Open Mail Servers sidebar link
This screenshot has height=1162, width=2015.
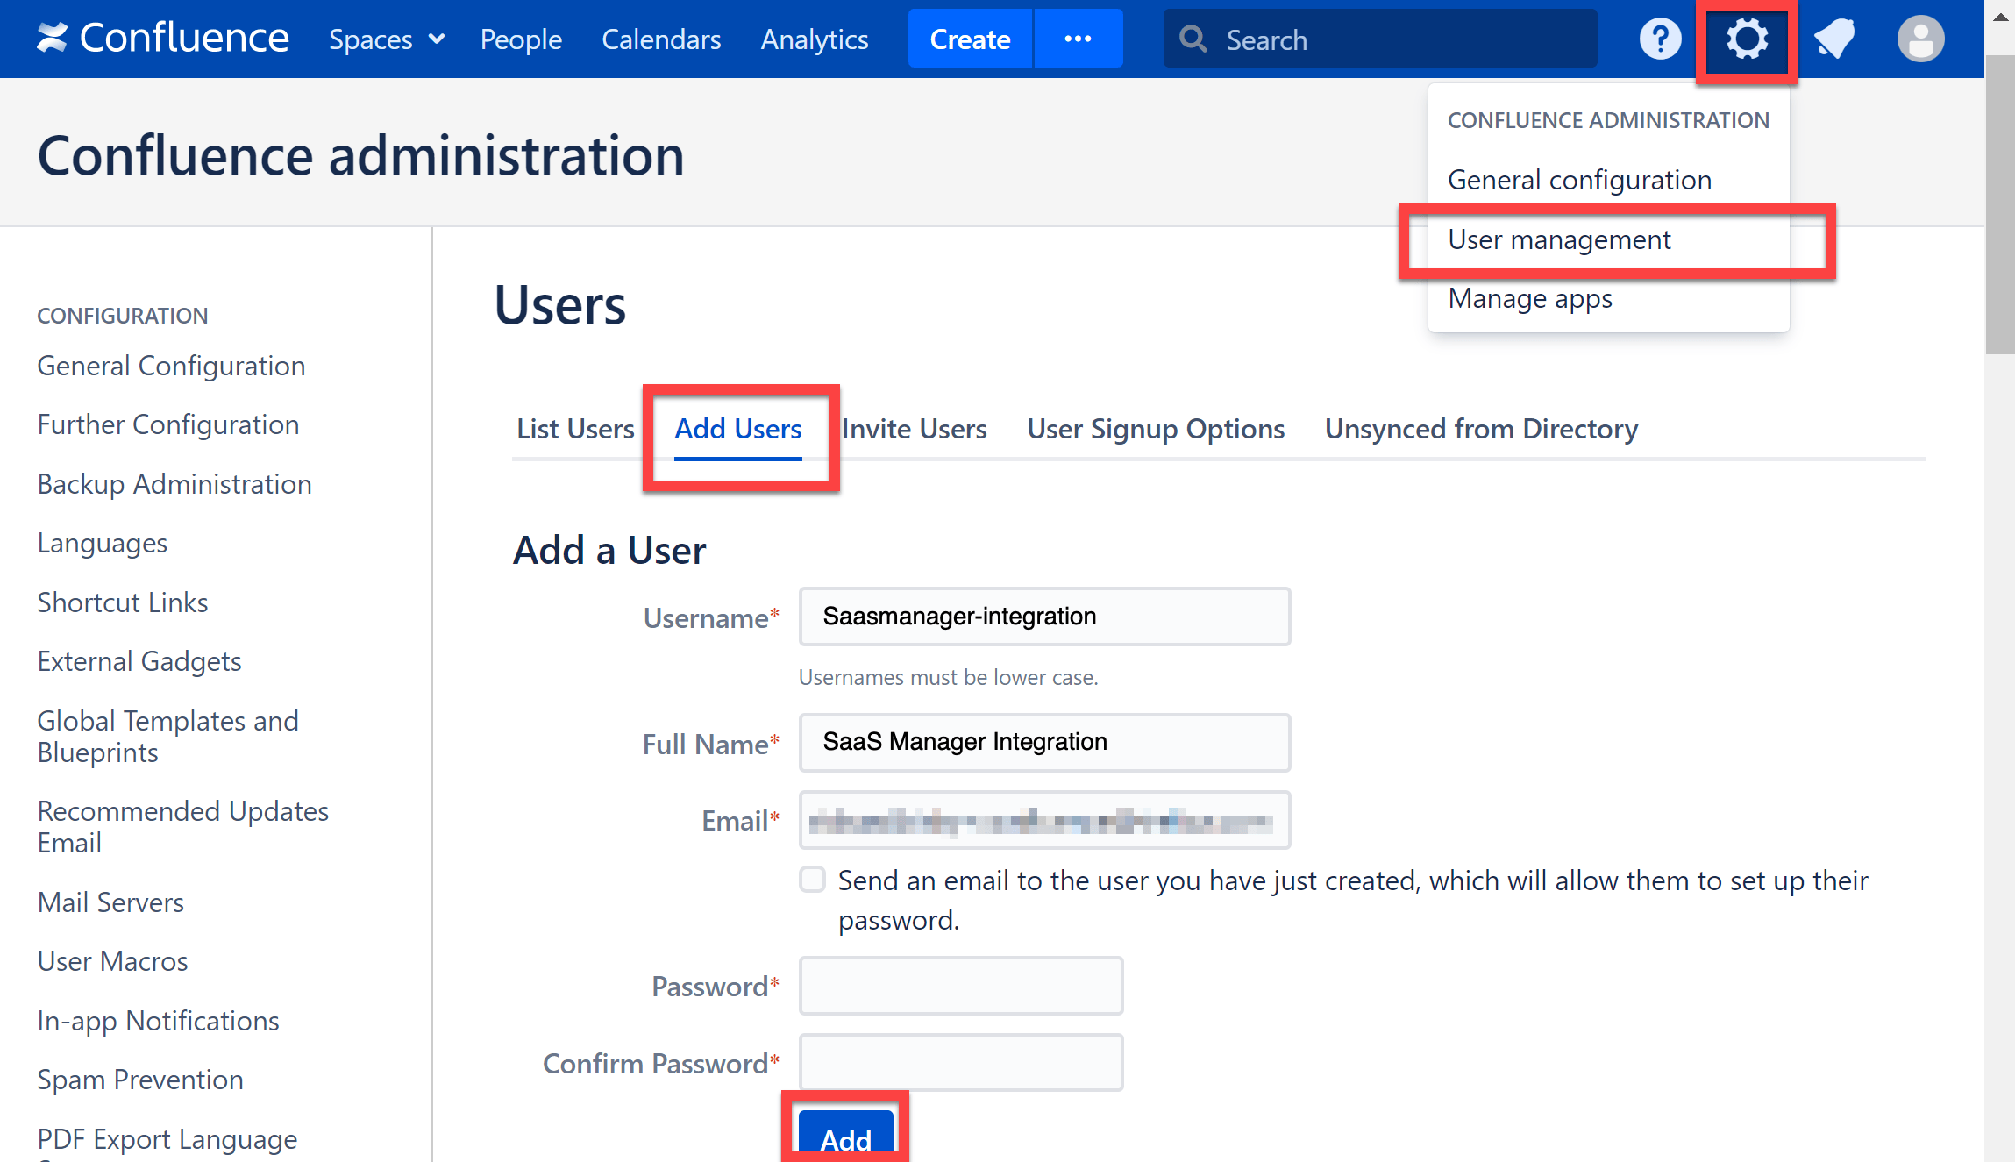pyautogui.click(x=110, y=902)
